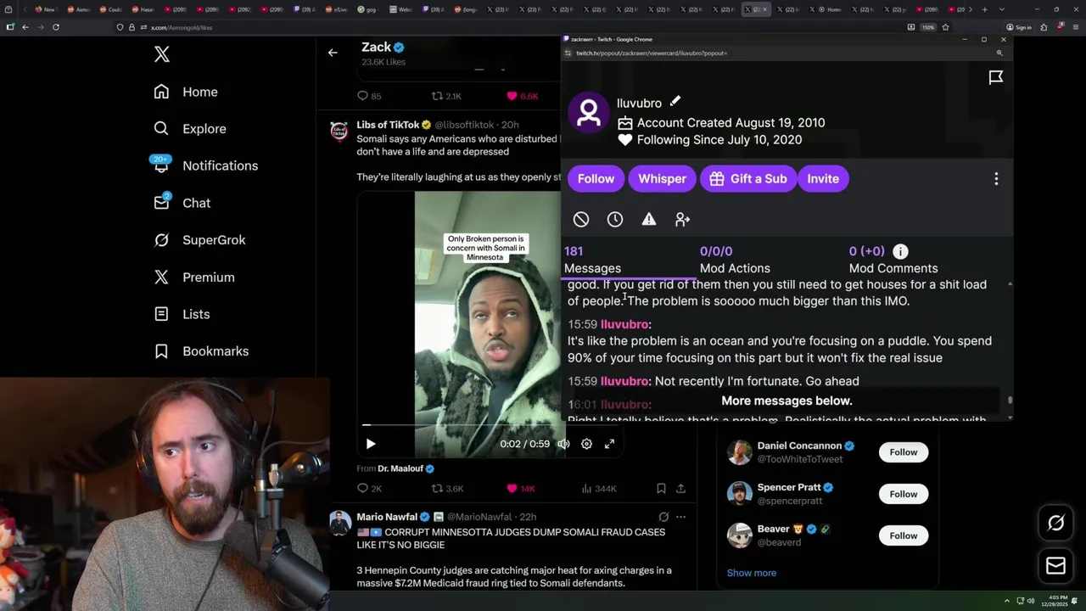
Task: View 344K tweet analytics
Action: [x=599, y=489]
